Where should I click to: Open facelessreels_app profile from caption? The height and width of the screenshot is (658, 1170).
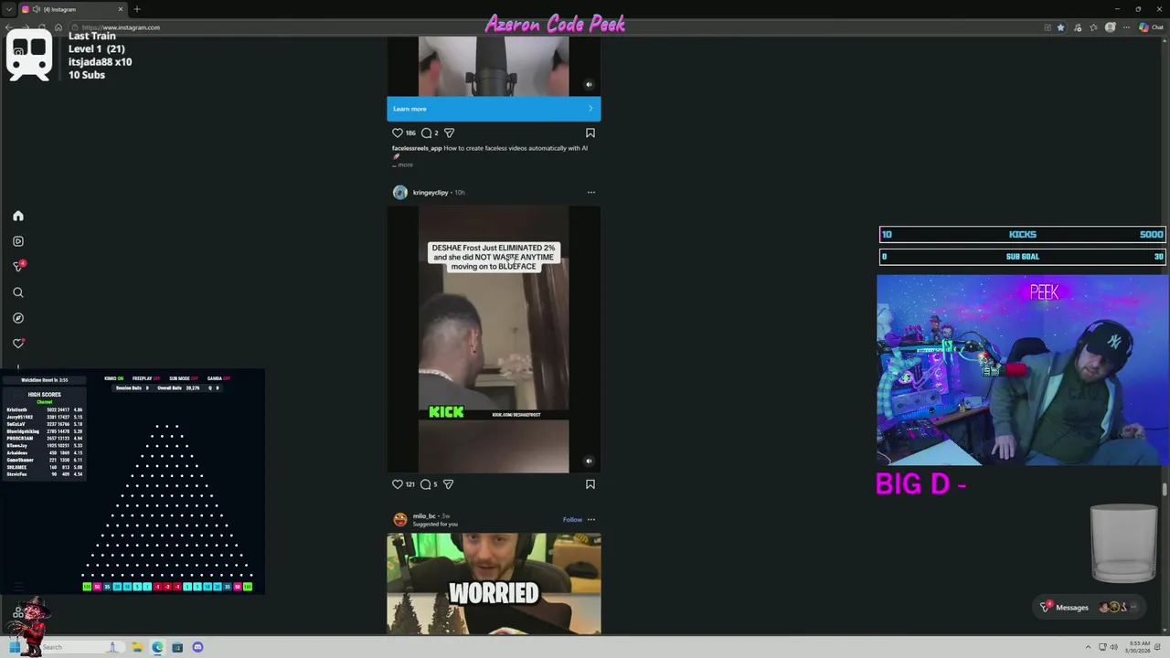click(417, 148)
